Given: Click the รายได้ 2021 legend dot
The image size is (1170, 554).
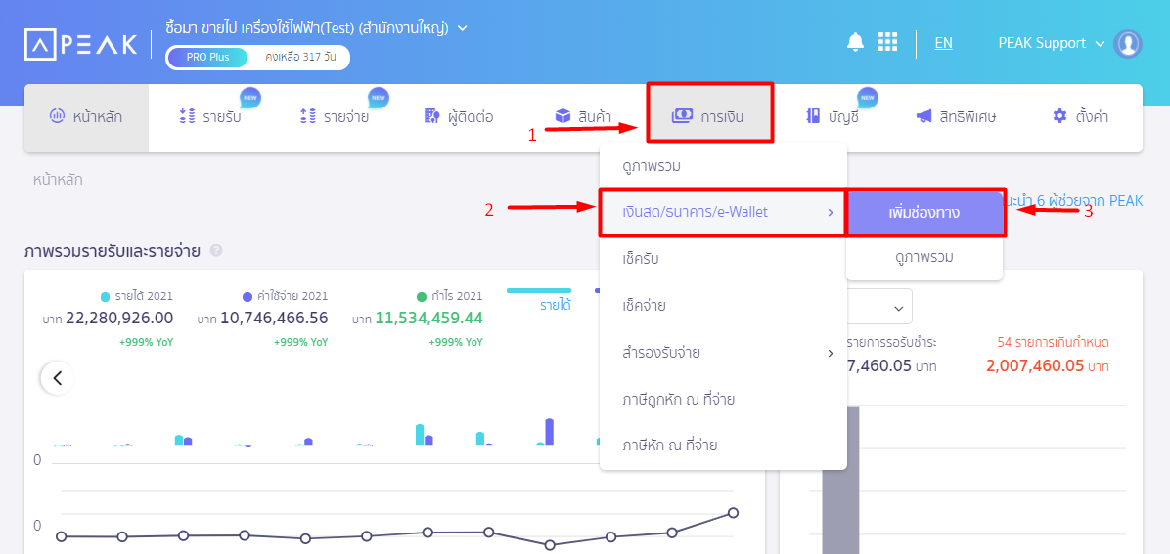Looking at the screenshot, I should (x=105, y=296).
